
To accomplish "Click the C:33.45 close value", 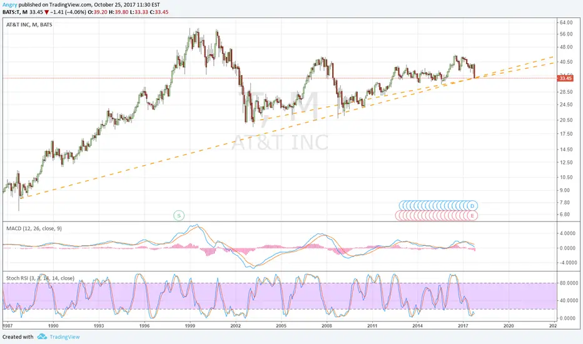I will point(159,12).
